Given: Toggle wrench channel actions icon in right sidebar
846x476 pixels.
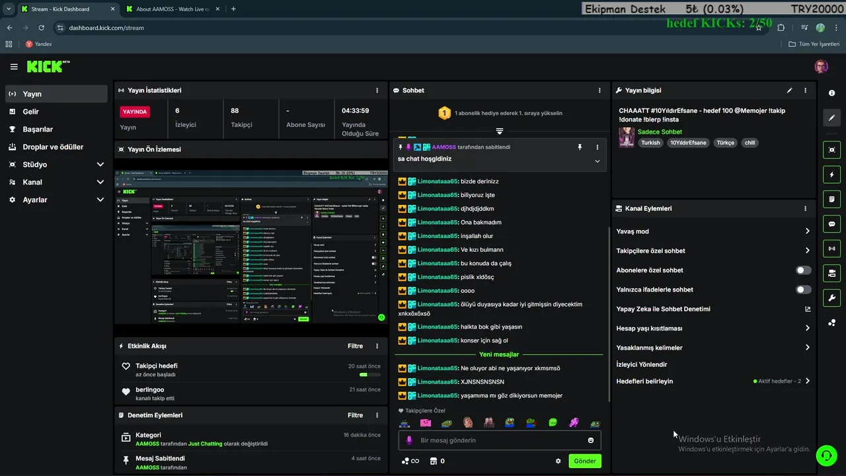Looking at the screenshot, I should [x=832, y=297].
